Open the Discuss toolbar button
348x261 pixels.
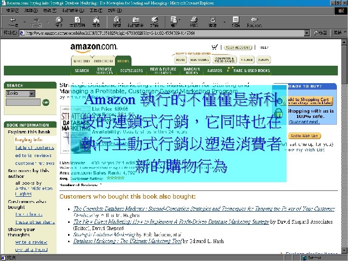point(236,22)
